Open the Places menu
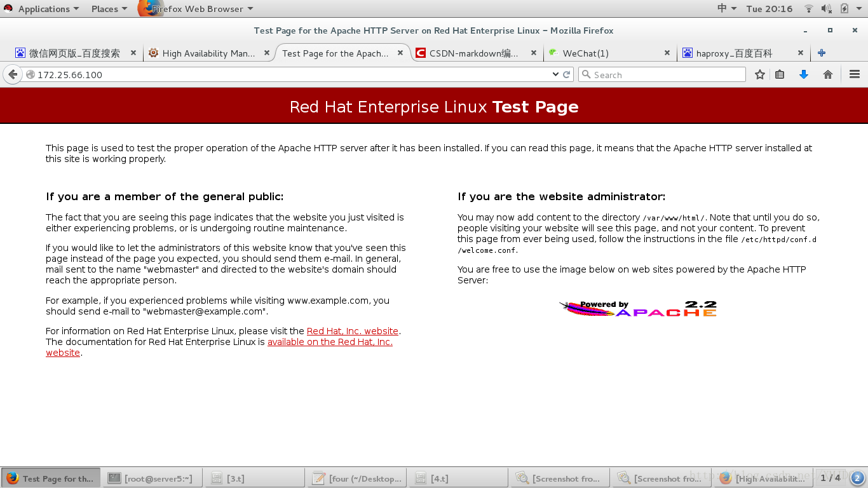The width and height of the screenshot is (868, 488). pos(109,9)
